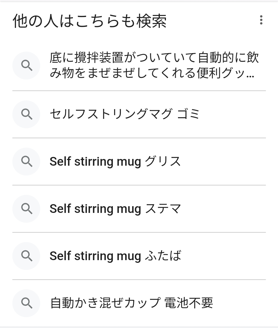
Task: Click the word ステマ in fourth suggestion
Action: (163, 209)
